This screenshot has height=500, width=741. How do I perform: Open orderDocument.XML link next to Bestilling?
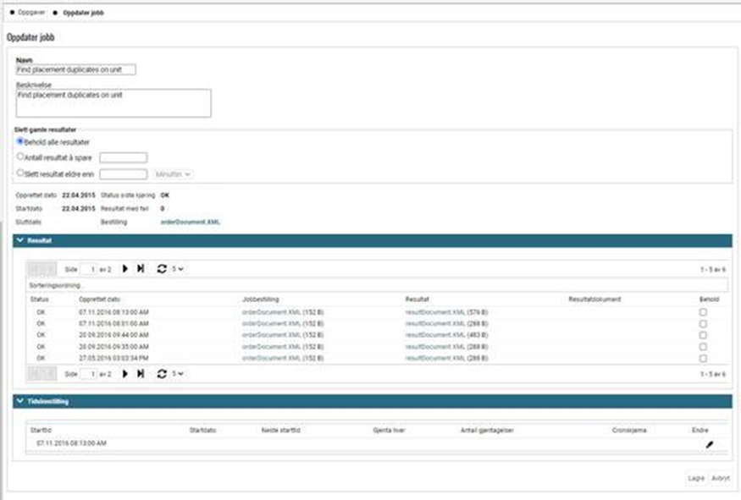pos(191,222)
